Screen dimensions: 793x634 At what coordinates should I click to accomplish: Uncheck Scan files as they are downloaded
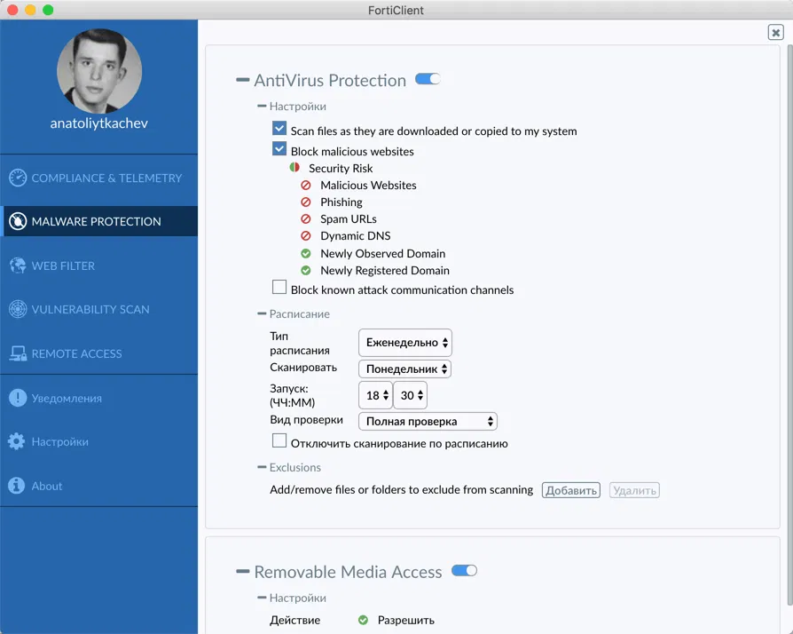pyautogui.click(x=279, y=128)
